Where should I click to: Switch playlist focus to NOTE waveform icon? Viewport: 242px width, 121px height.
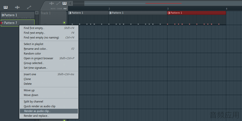click(52, 3)
